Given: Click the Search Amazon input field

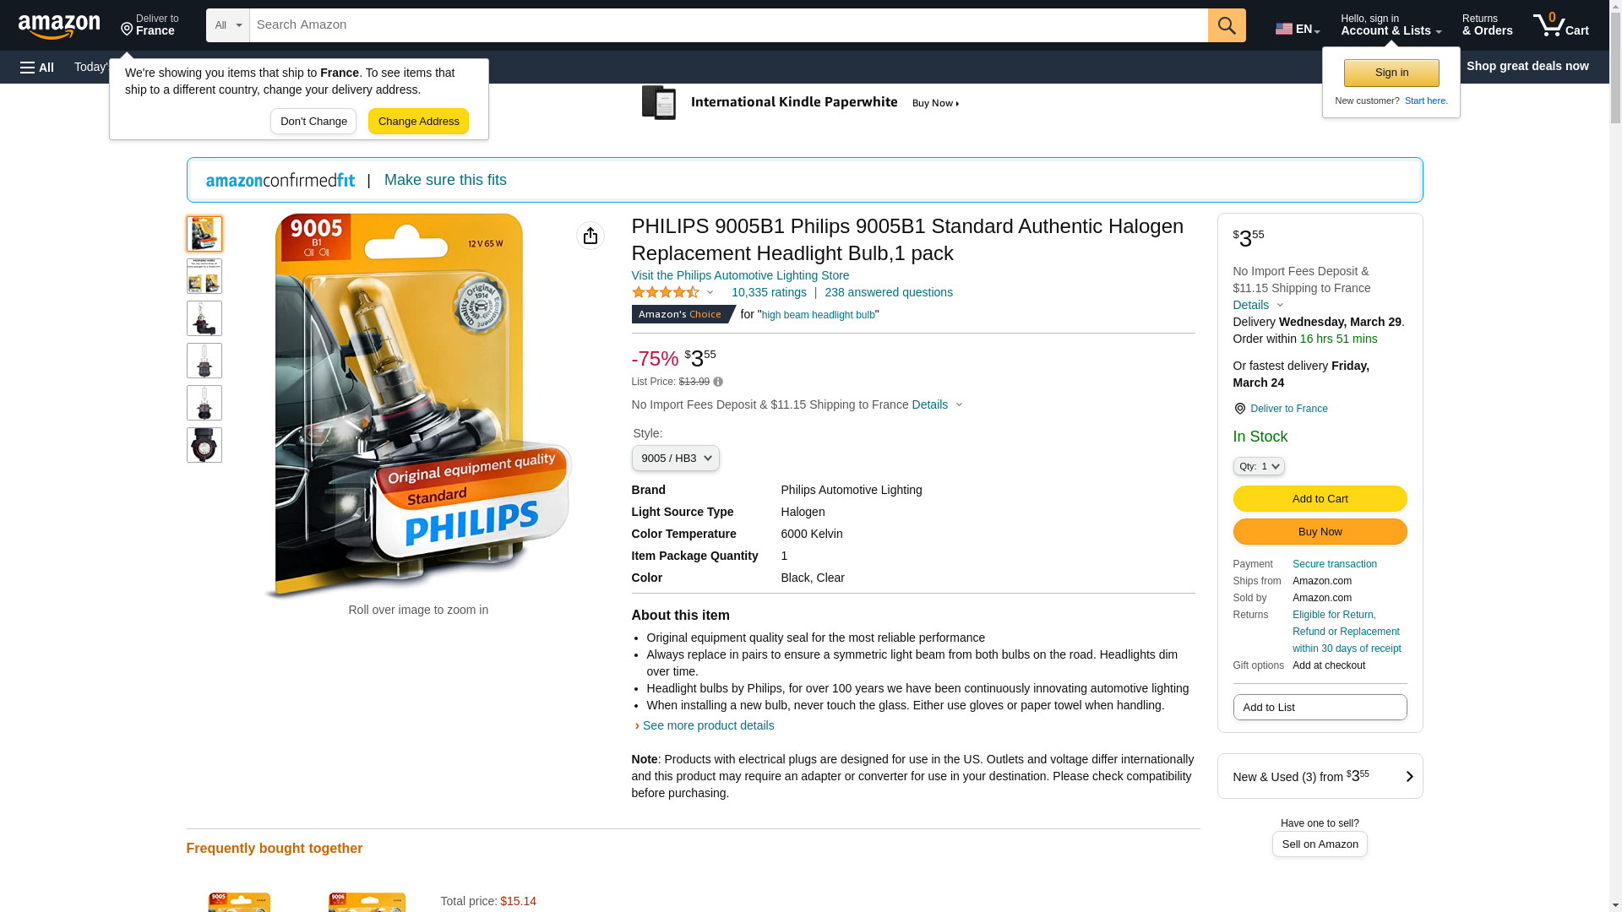Looking at the screenshot, I should tap(728, 25).
